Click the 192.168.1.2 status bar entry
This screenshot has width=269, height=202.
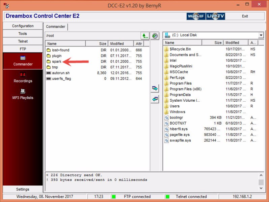click(242, 197)
